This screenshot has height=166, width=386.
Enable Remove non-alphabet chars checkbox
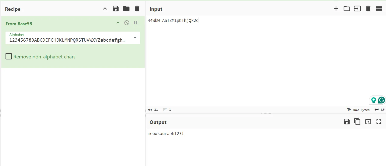pyautogui.click(x=9, y=56)
